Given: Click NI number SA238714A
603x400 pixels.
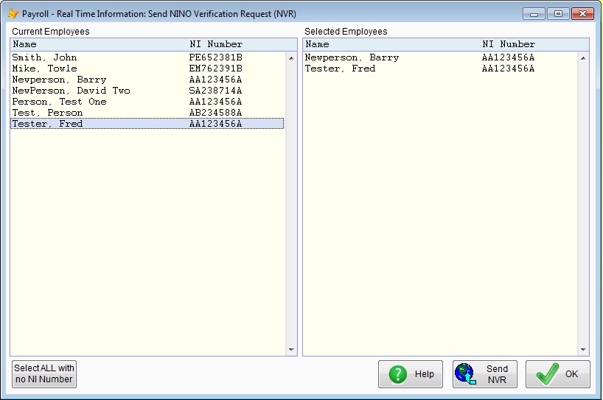Looking at the screenshot, I should click(x=216, y=91).
